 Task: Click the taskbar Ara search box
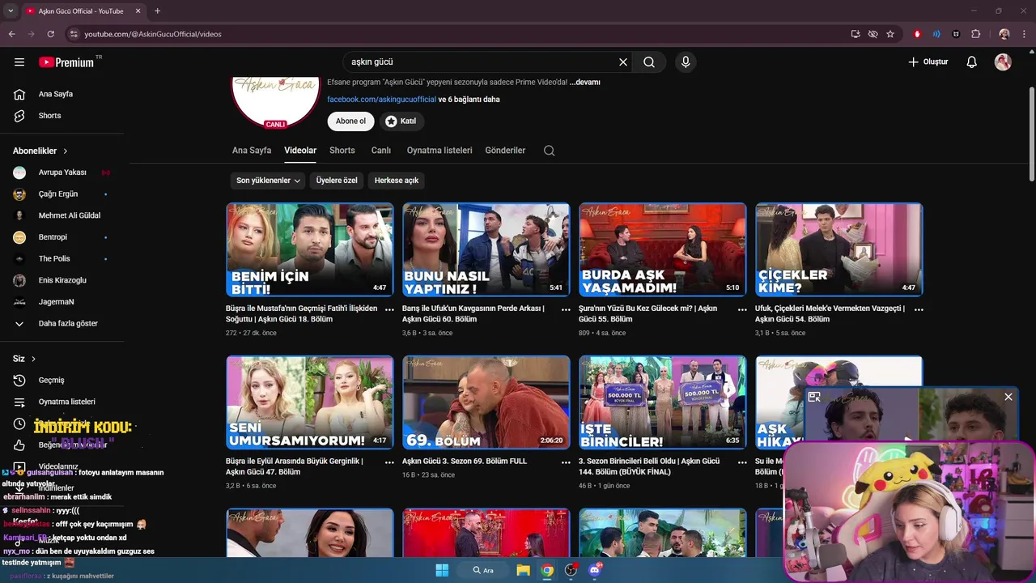(483, 570)
